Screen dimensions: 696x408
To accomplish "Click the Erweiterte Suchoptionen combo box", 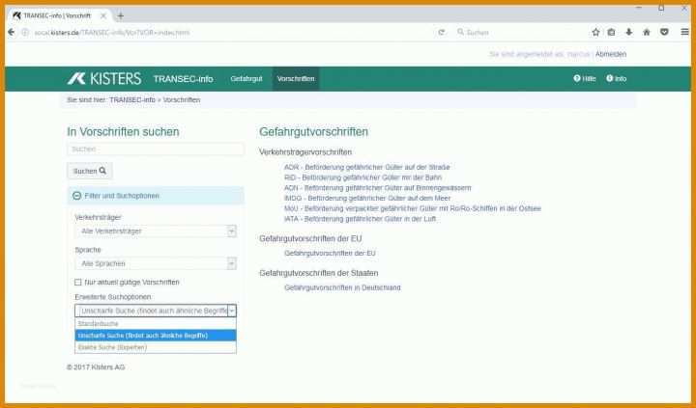I will [156, 311].
